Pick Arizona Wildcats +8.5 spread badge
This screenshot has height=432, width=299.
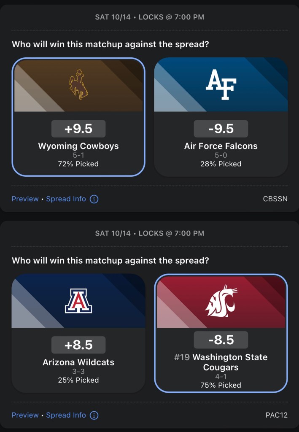(78, 345)
